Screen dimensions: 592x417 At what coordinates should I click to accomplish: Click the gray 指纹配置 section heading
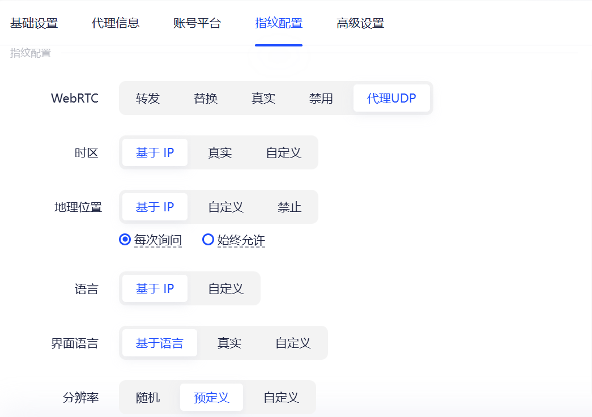pyautogui.click(x=31, y=53)
